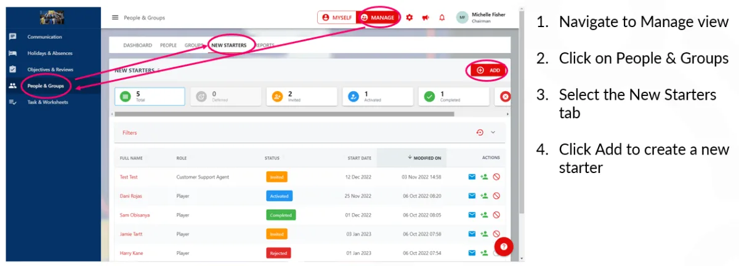Click the add-person icon for Sam Obisanya

click(x=484, y=215)
